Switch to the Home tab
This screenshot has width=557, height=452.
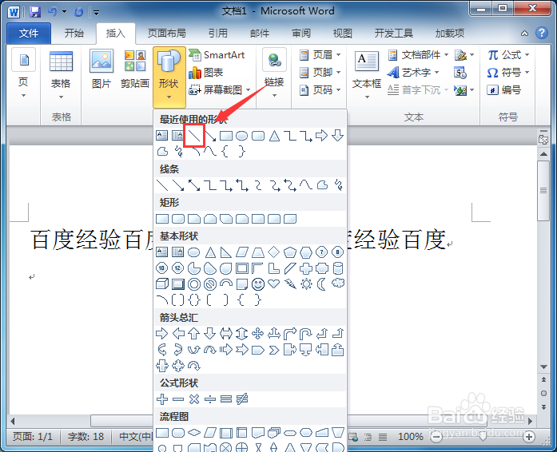[x=74, y=34]
